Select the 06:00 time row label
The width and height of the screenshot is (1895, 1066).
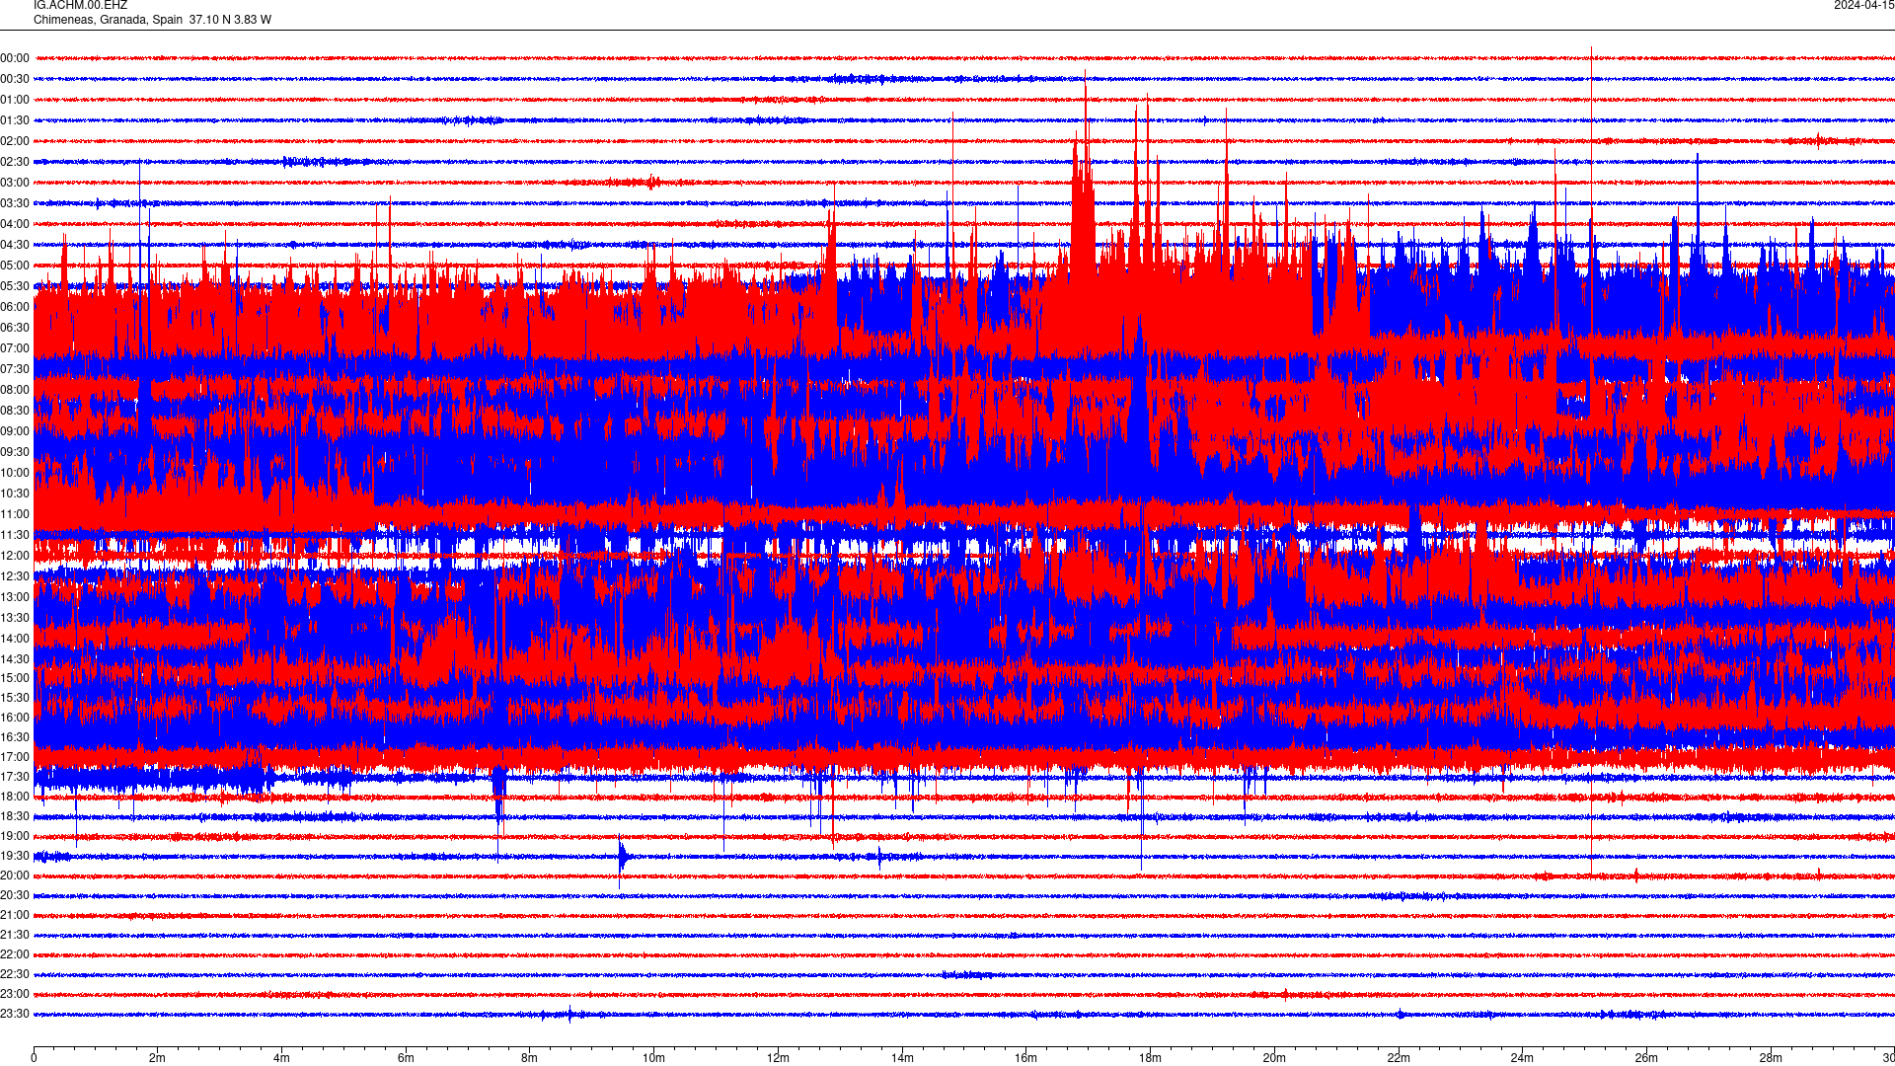pyautogui.click(x=15, y=307)
